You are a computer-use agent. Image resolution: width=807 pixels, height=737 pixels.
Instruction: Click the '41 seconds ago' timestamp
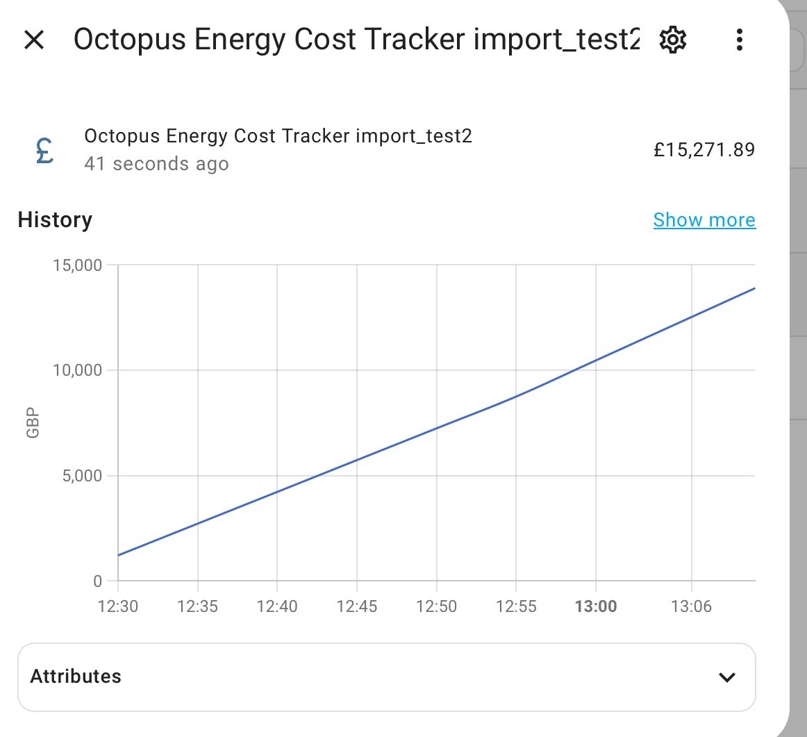(156, 164)
